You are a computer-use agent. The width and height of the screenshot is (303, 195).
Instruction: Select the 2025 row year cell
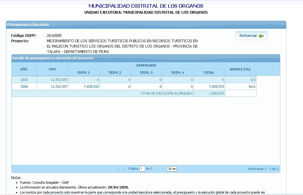(x=24, y=80)
